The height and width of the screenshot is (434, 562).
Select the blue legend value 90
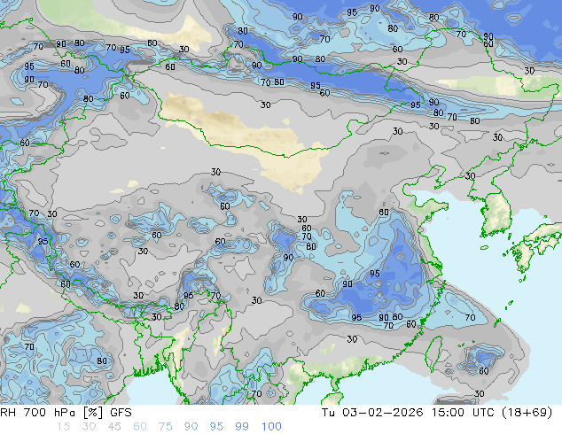191,427
